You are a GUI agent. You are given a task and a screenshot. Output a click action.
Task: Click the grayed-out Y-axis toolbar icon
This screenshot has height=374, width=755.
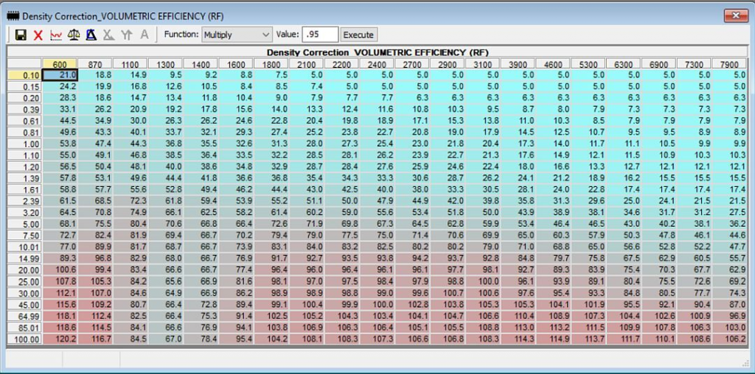(x=127, y=35)
